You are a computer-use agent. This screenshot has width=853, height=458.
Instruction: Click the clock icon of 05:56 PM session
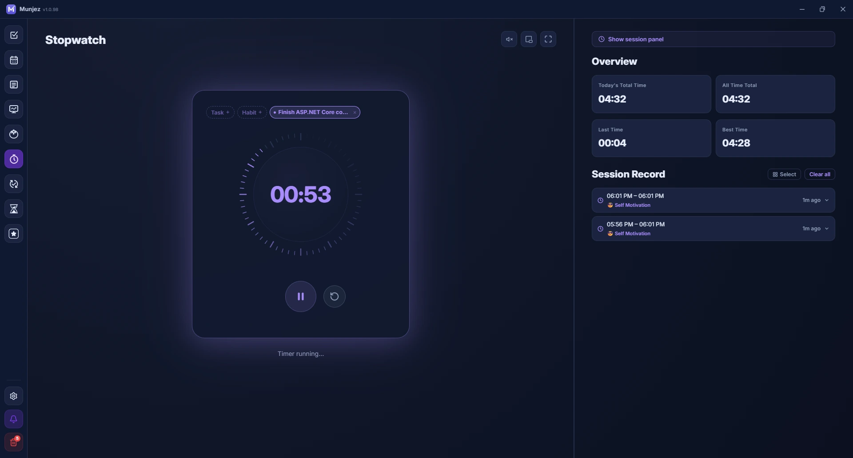click(600, 229)
